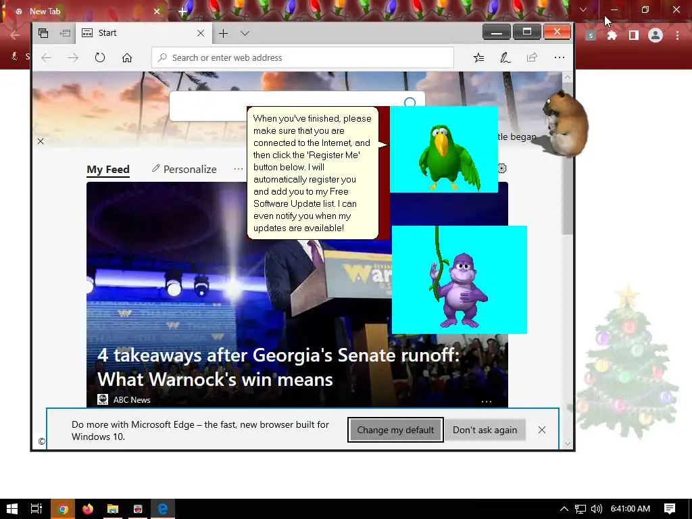Close the Edge default browser prompt
Image resolution: width=692 pixels, height=519 pixels.
point(542,430)
